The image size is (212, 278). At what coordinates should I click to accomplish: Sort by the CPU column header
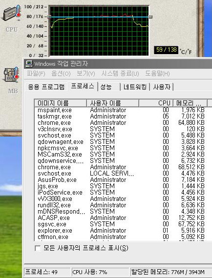pos(156,103)
